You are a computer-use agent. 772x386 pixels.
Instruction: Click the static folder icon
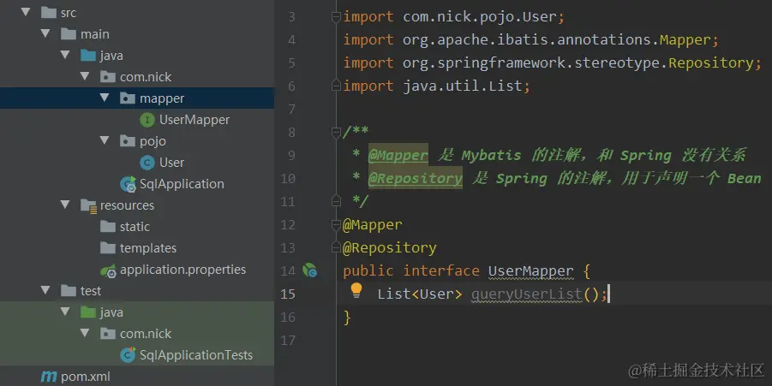click(108, 226)
